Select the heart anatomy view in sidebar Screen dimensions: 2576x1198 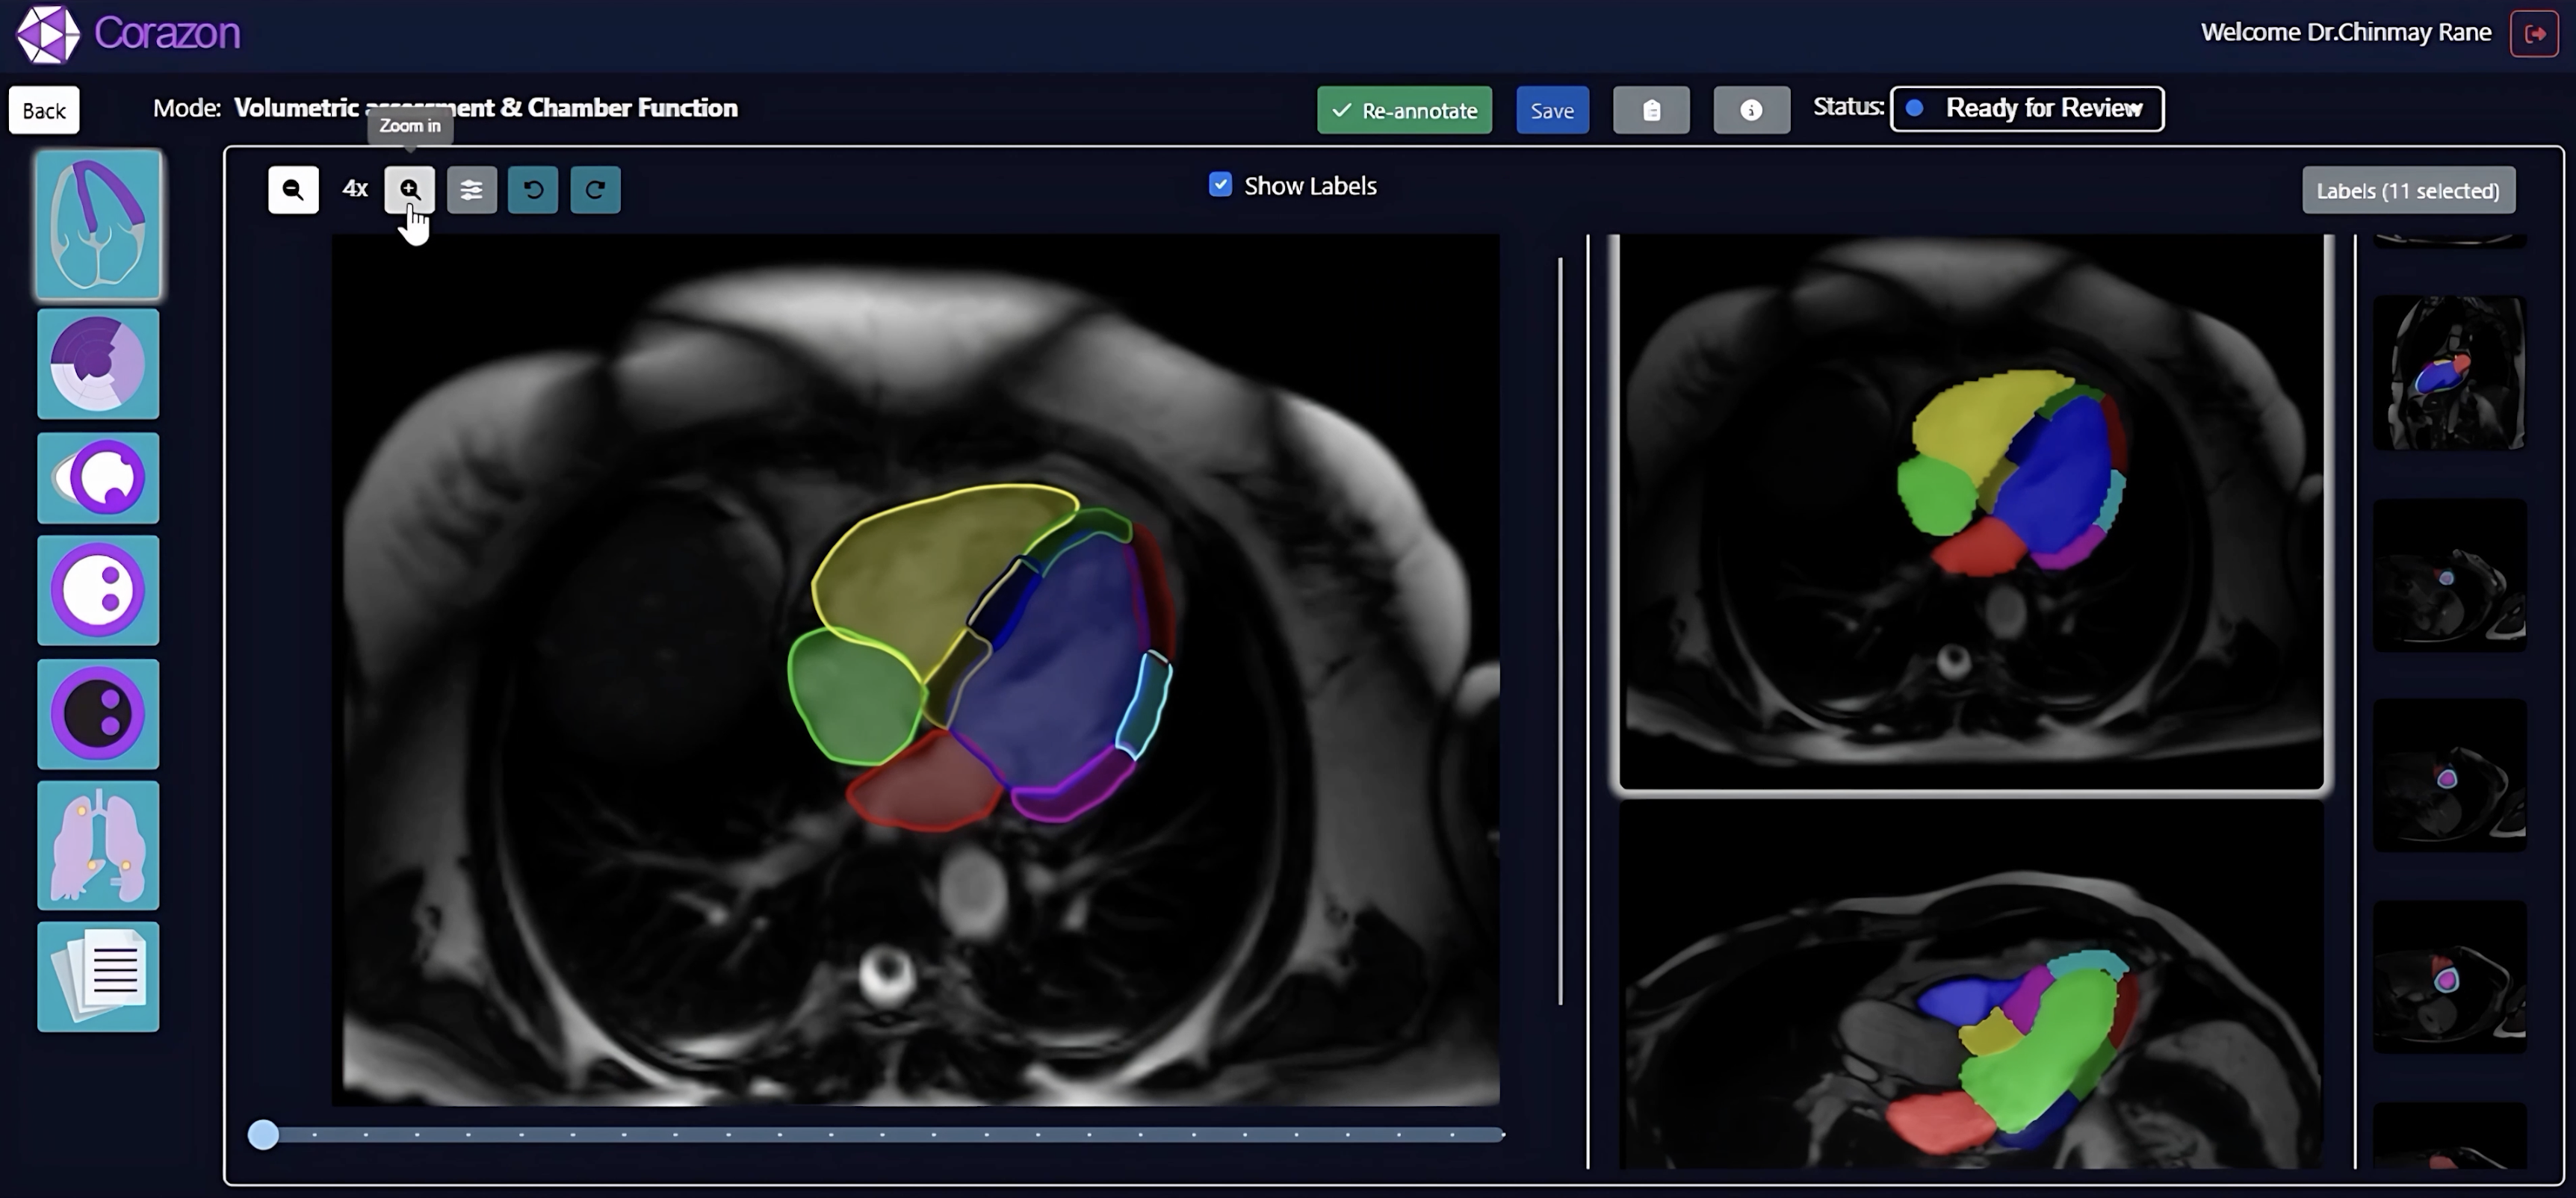point(97,224)
